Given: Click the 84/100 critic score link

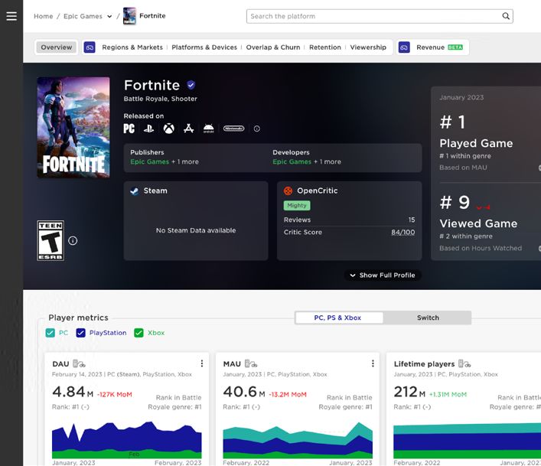Looking at the screenshot, I should click(x=403, y=232).
